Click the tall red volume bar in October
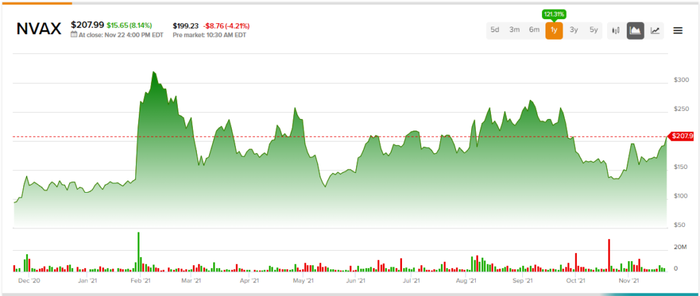Image resolution: width=700 pixels, height=296 pixels. point(608,255)
